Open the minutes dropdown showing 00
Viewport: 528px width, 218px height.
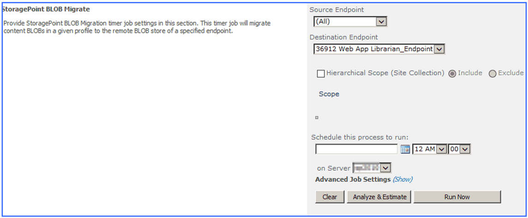(465, 149)
